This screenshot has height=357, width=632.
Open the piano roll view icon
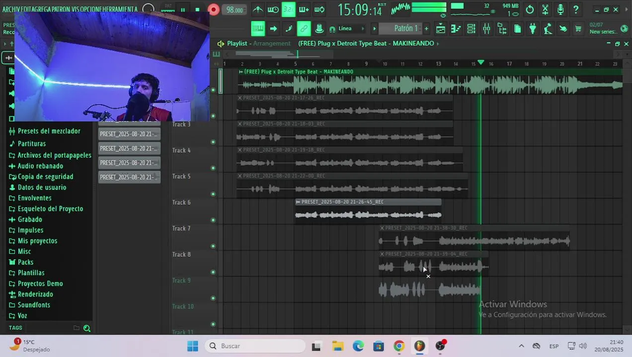(456, 29)
